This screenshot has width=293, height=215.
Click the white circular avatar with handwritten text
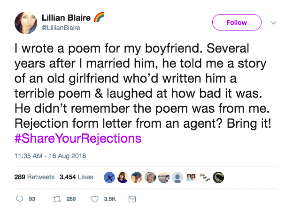[205, 177]
